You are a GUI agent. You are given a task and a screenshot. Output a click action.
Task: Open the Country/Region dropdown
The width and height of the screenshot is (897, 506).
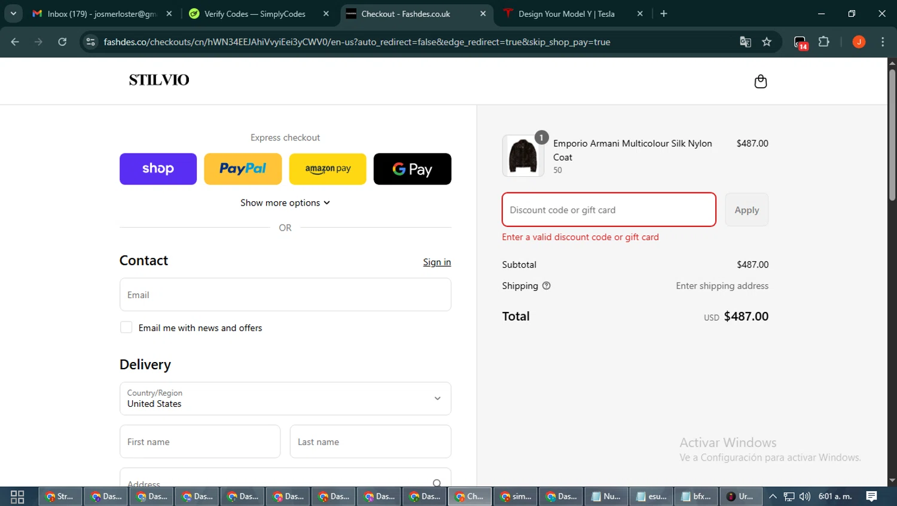pyautogui.click(x=285, y=398)
